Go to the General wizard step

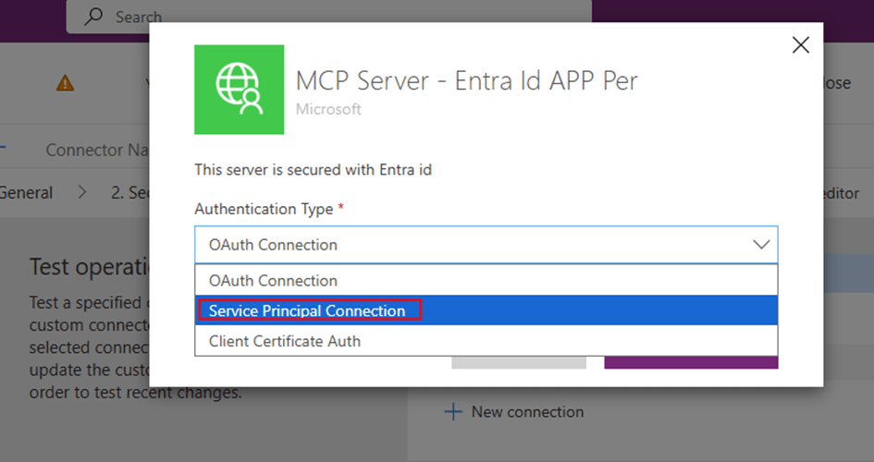click(x=26, y=193)
